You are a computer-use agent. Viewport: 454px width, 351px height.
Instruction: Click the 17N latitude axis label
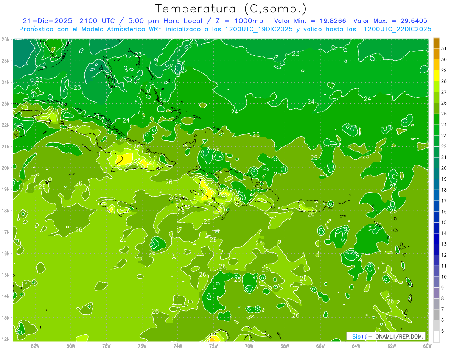pyautogui.click(x=6, y=232)
